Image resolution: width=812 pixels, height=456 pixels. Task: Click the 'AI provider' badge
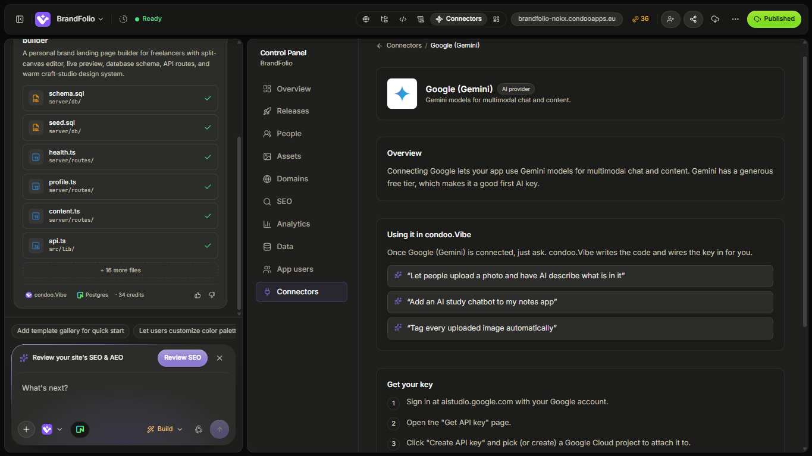(x=516, y=89)
